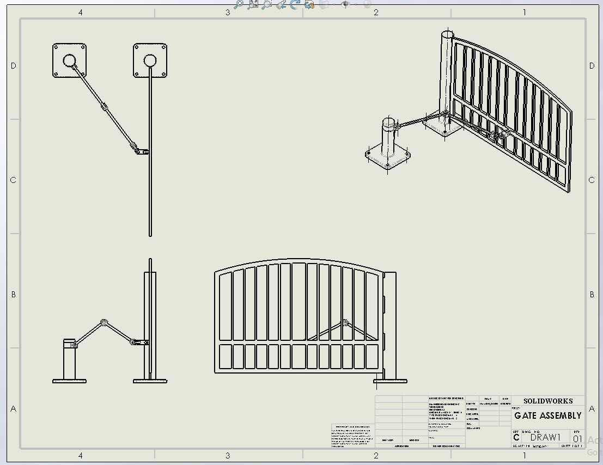603x465 pixels.
Task: Go back with the Previous View icon
Action: click(281, 4)
